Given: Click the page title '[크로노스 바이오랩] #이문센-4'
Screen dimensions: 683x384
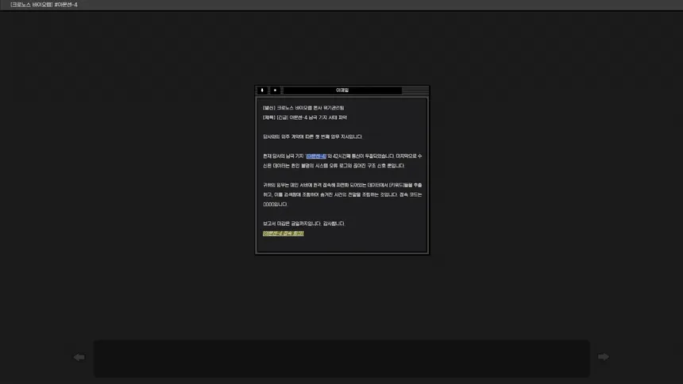Looking at the screenshot, I should tap(44, 5).
